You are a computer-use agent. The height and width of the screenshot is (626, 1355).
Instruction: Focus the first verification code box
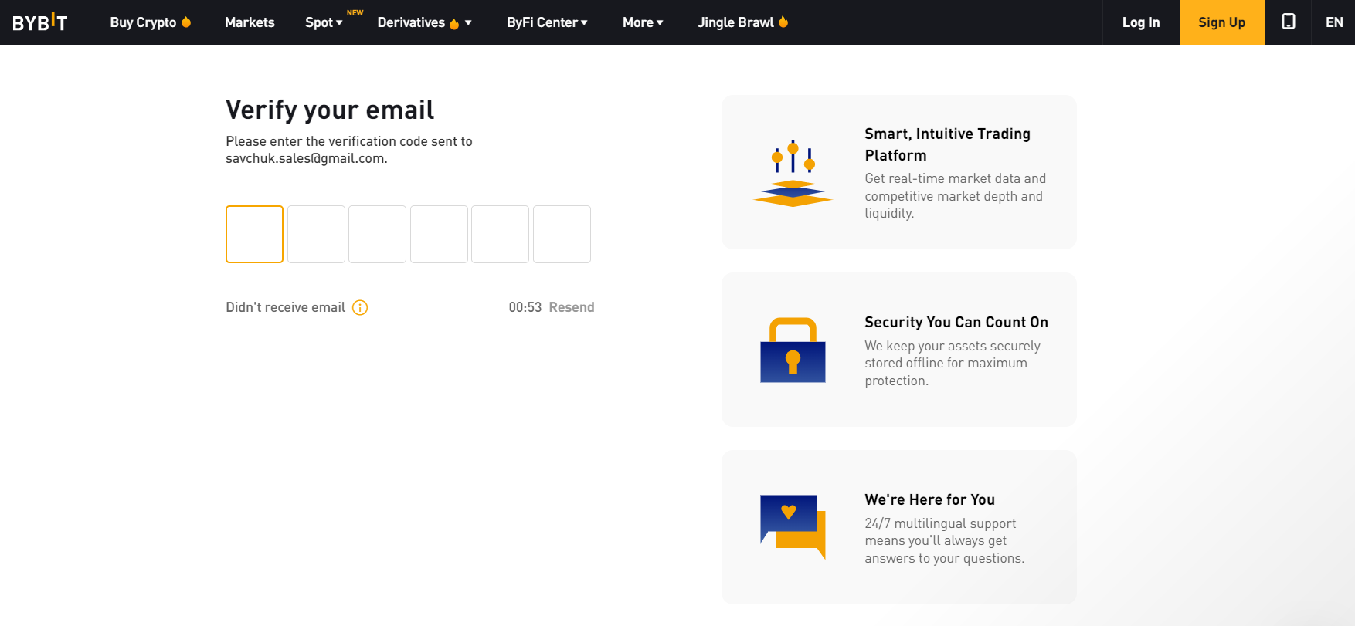tap(254, 234)
